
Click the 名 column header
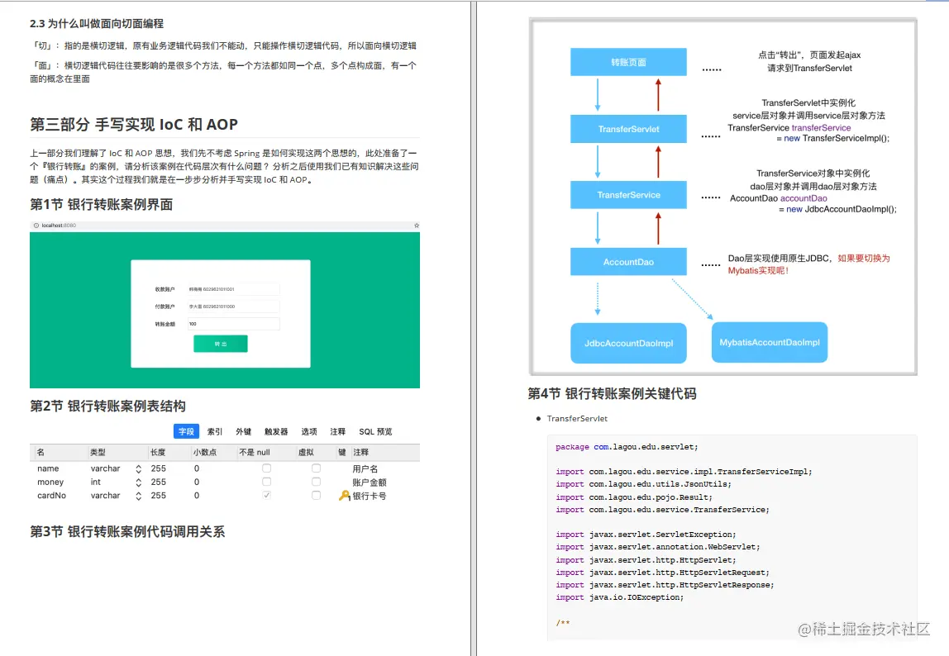41,452
